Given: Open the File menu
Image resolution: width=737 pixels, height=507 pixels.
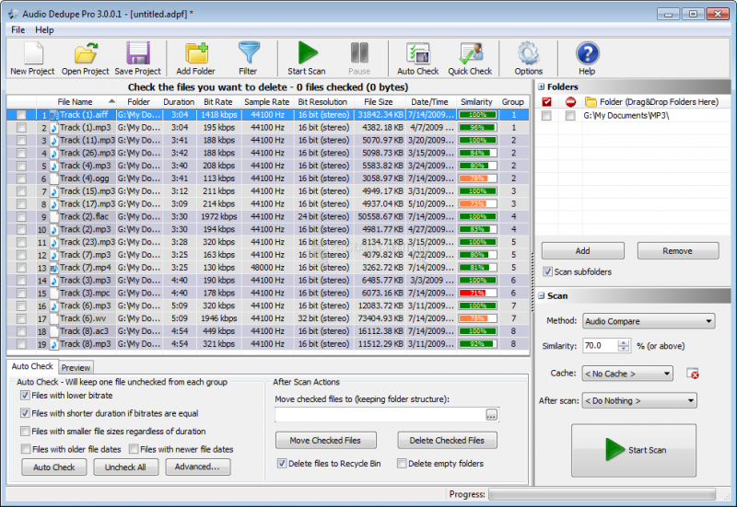Looking at the screenshot, I should click(x=18, y=30).
